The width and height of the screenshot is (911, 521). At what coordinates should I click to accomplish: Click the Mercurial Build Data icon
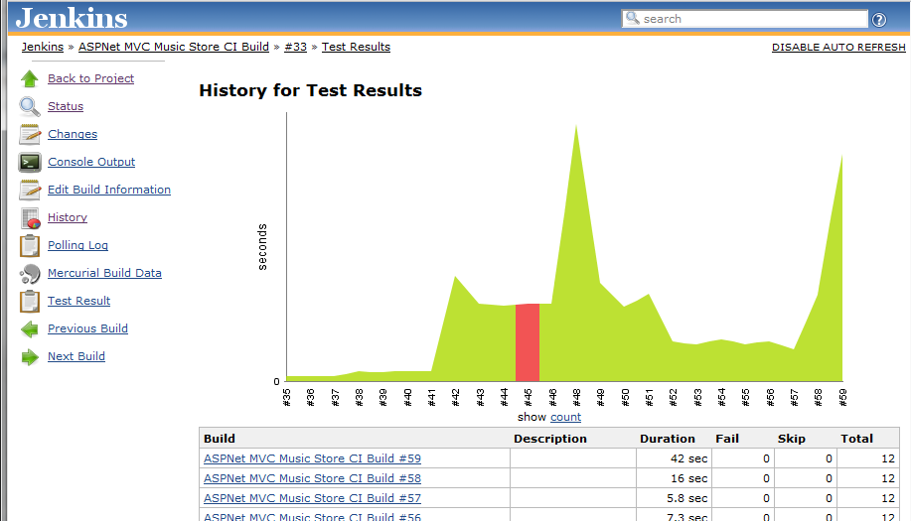(30, 273)
